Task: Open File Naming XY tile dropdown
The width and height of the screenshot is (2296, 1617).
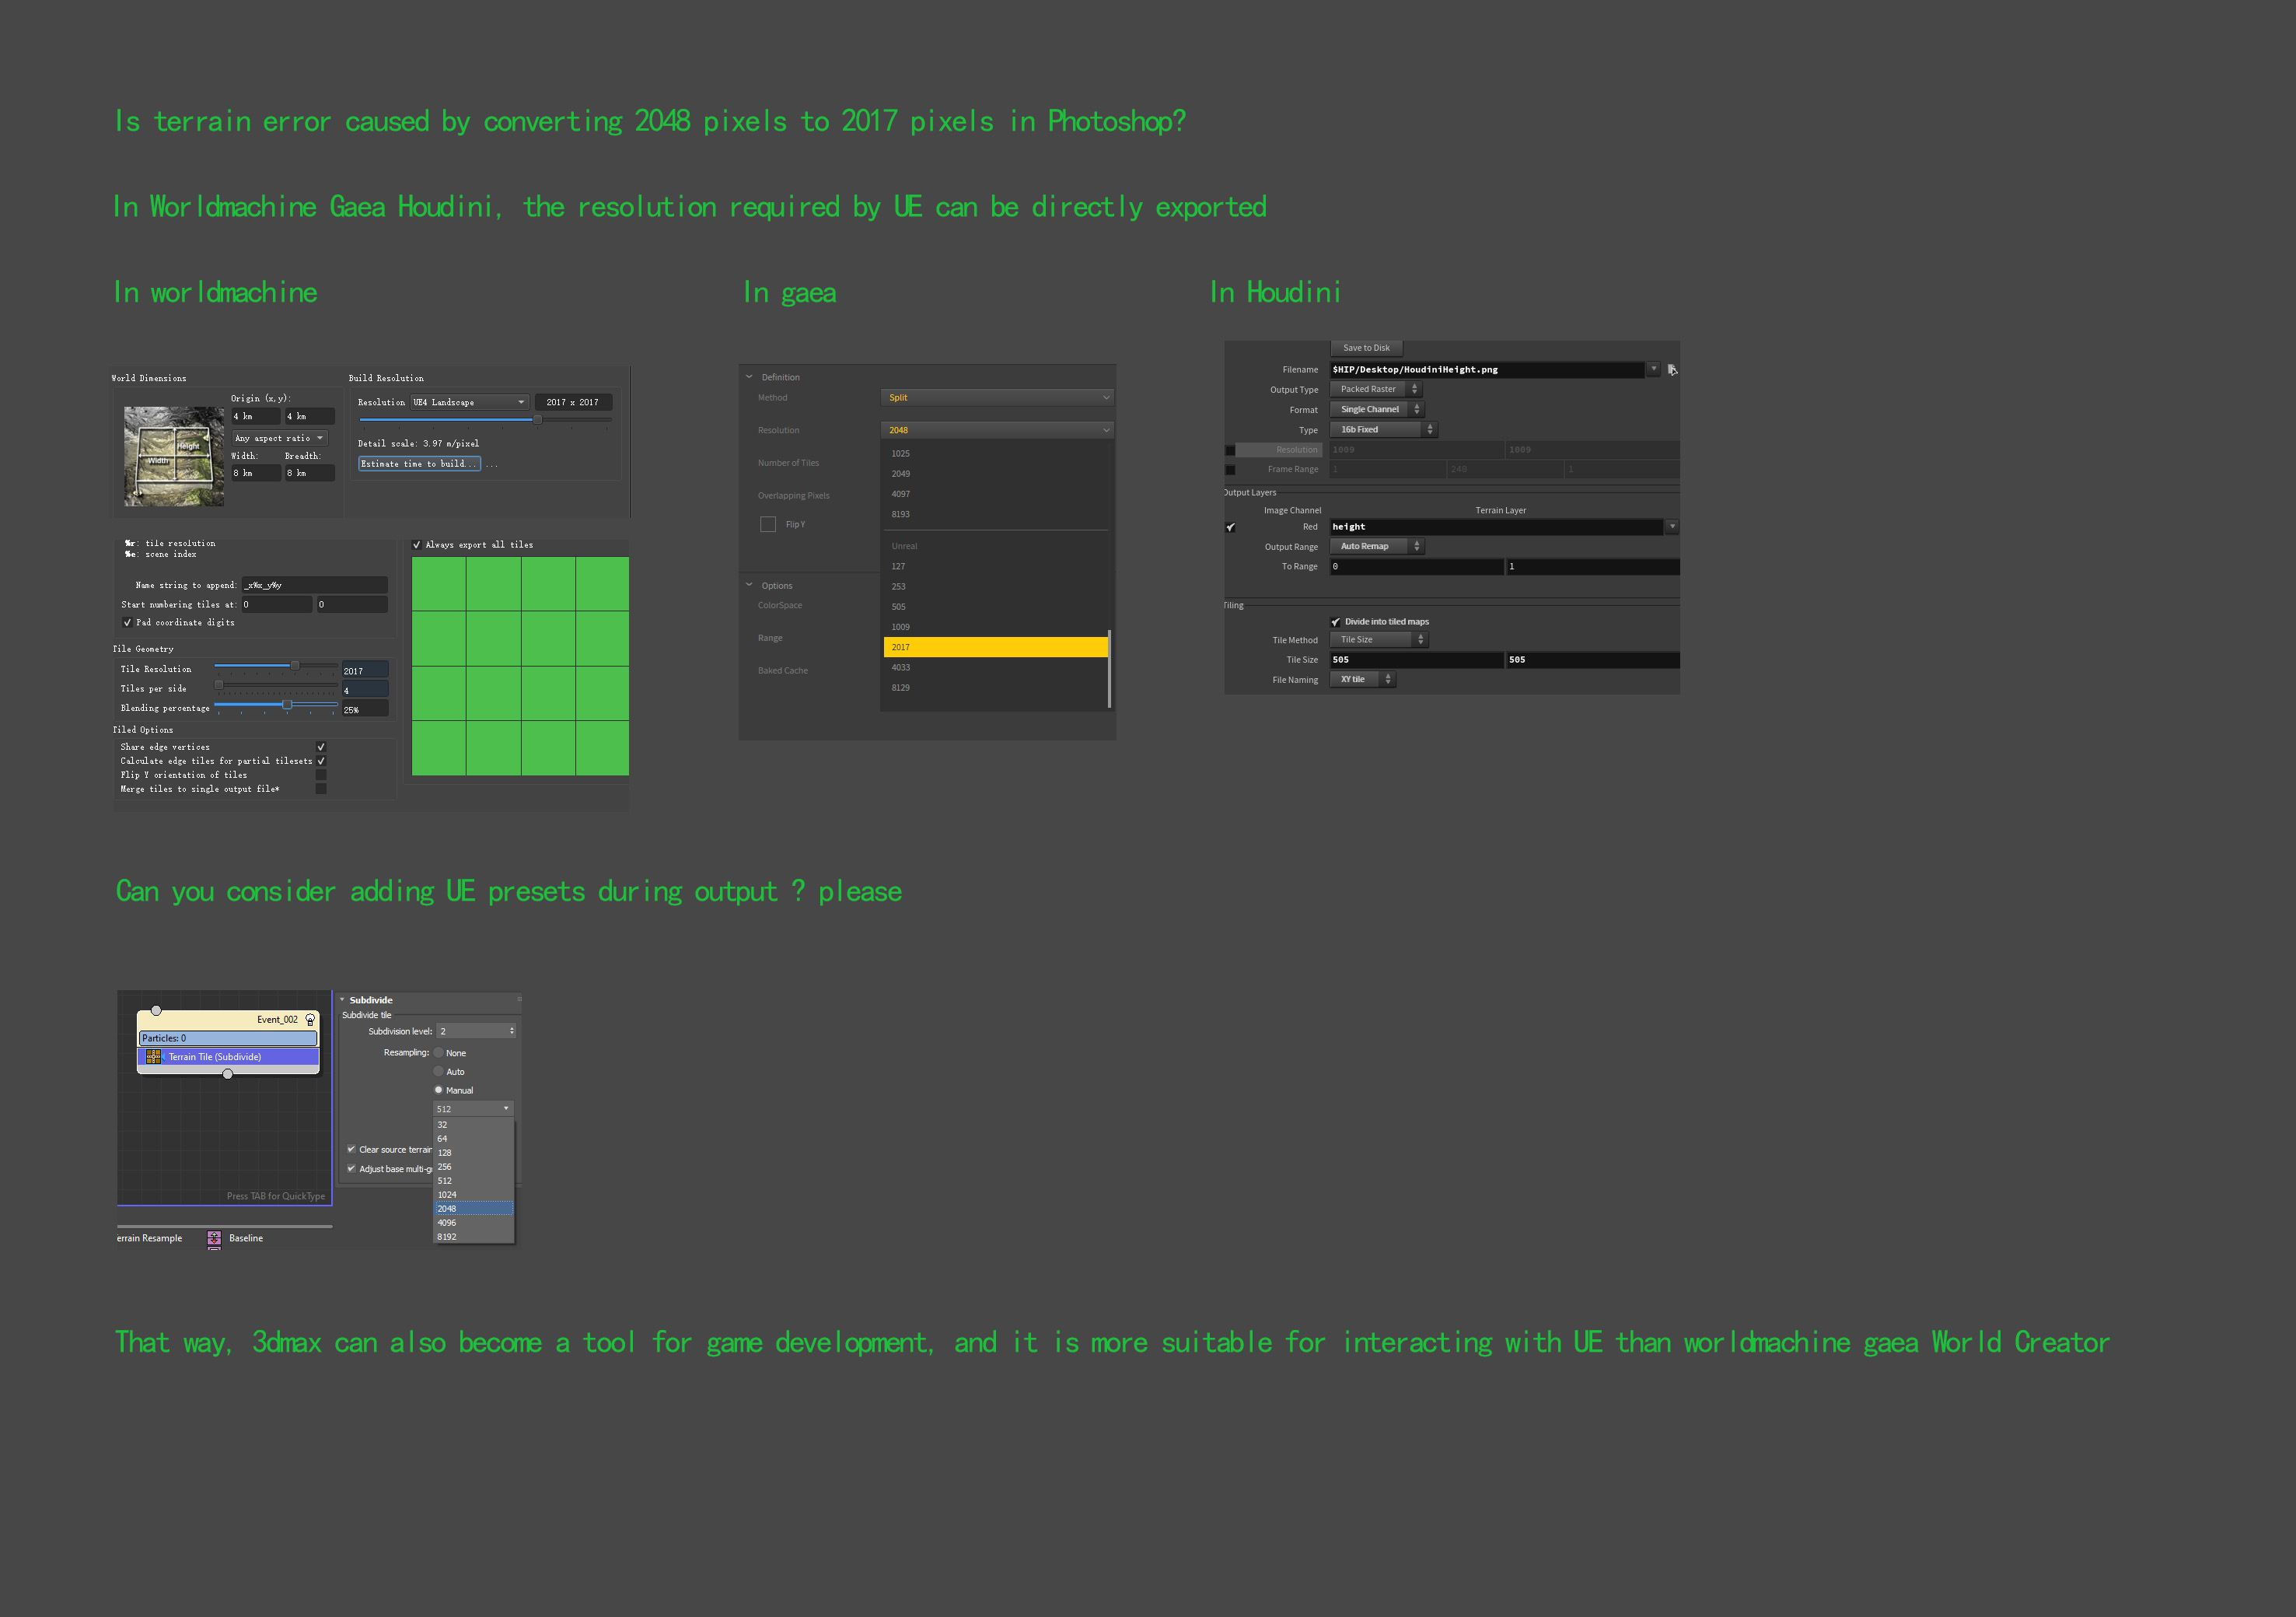Action: pos(1363,680)
